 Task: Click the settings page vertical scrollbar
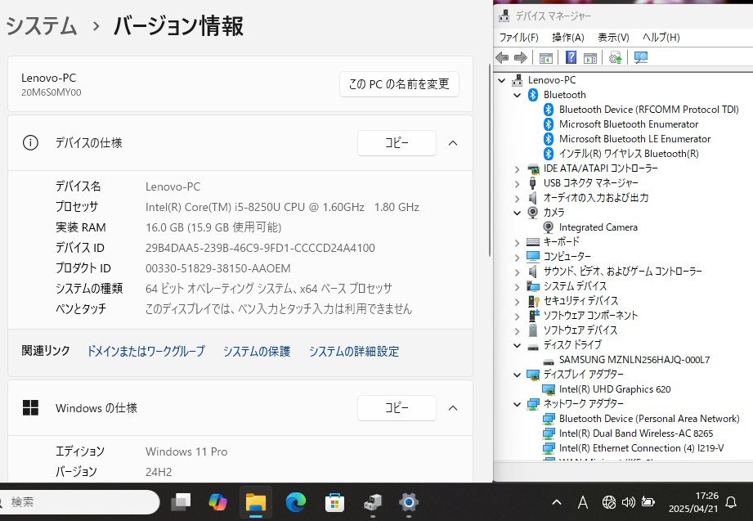pyautogui.click(x=490, y=159)
